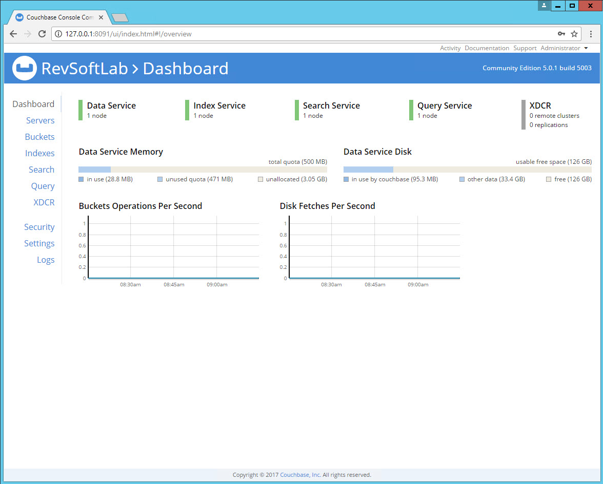Click '0 replications' text
This screenshot has height=484, width=603.
[549, 125]
